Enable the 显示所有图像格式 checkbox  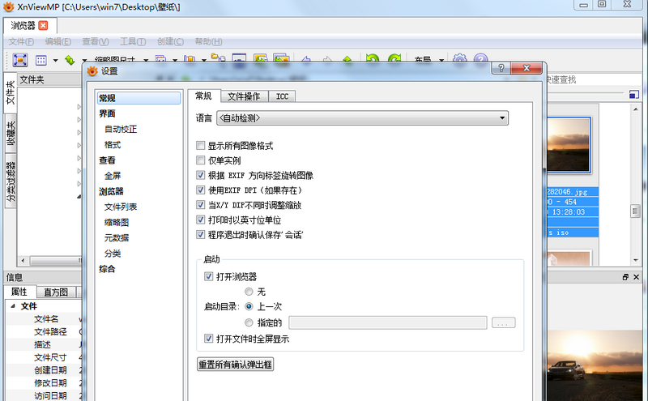pos(201,146)
